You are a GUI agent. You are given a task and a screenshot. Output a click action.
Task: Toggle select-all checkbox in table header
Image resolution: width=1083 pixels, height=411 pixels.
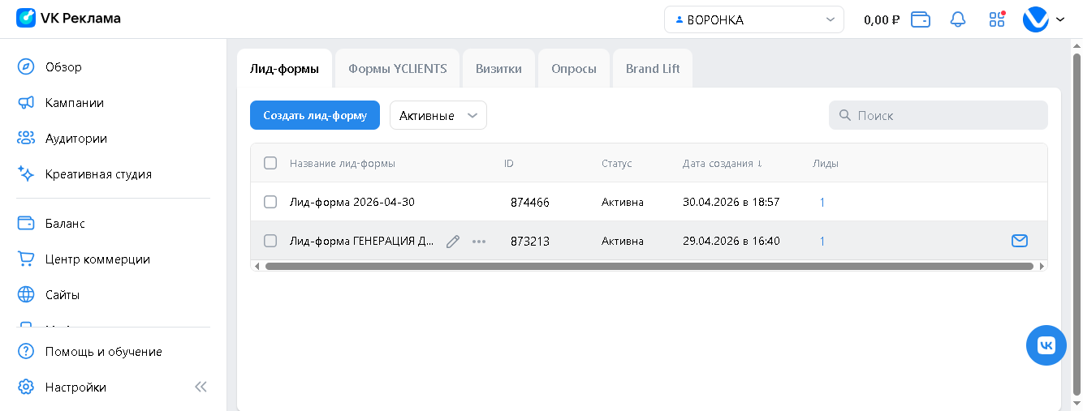tap(270, 163)
